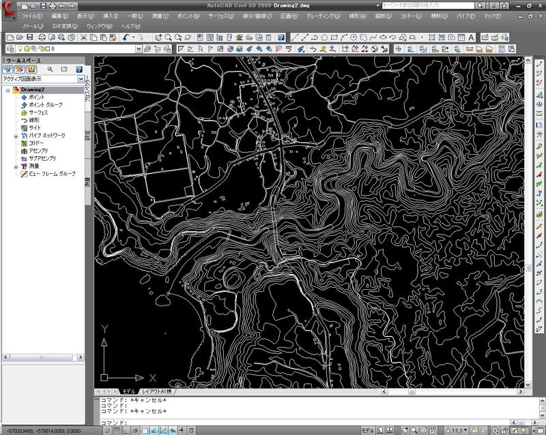This screenshot has width=546, height=435.
Task: Open the アクティブ図面表示 view dropdown
Action: [81, 79]
